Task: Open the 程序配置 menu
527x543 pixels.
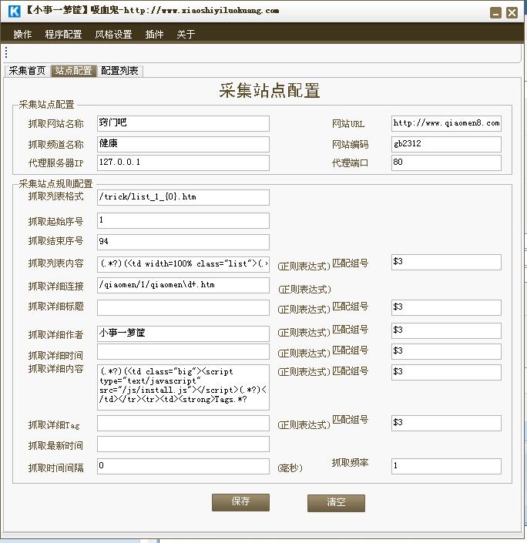Action: point(63,34)
